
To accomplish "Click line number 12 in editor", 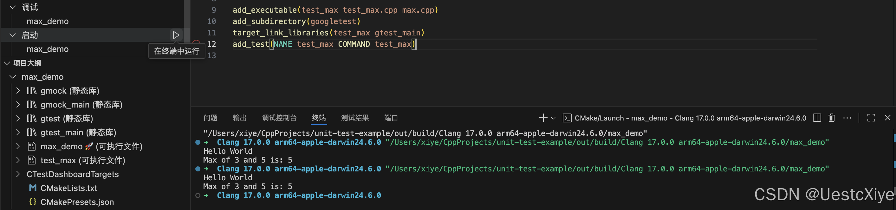I will [x=211, y=44].
